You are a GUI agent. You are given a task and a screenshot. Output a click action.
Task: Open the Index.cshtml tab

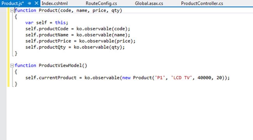click(55, 3)
